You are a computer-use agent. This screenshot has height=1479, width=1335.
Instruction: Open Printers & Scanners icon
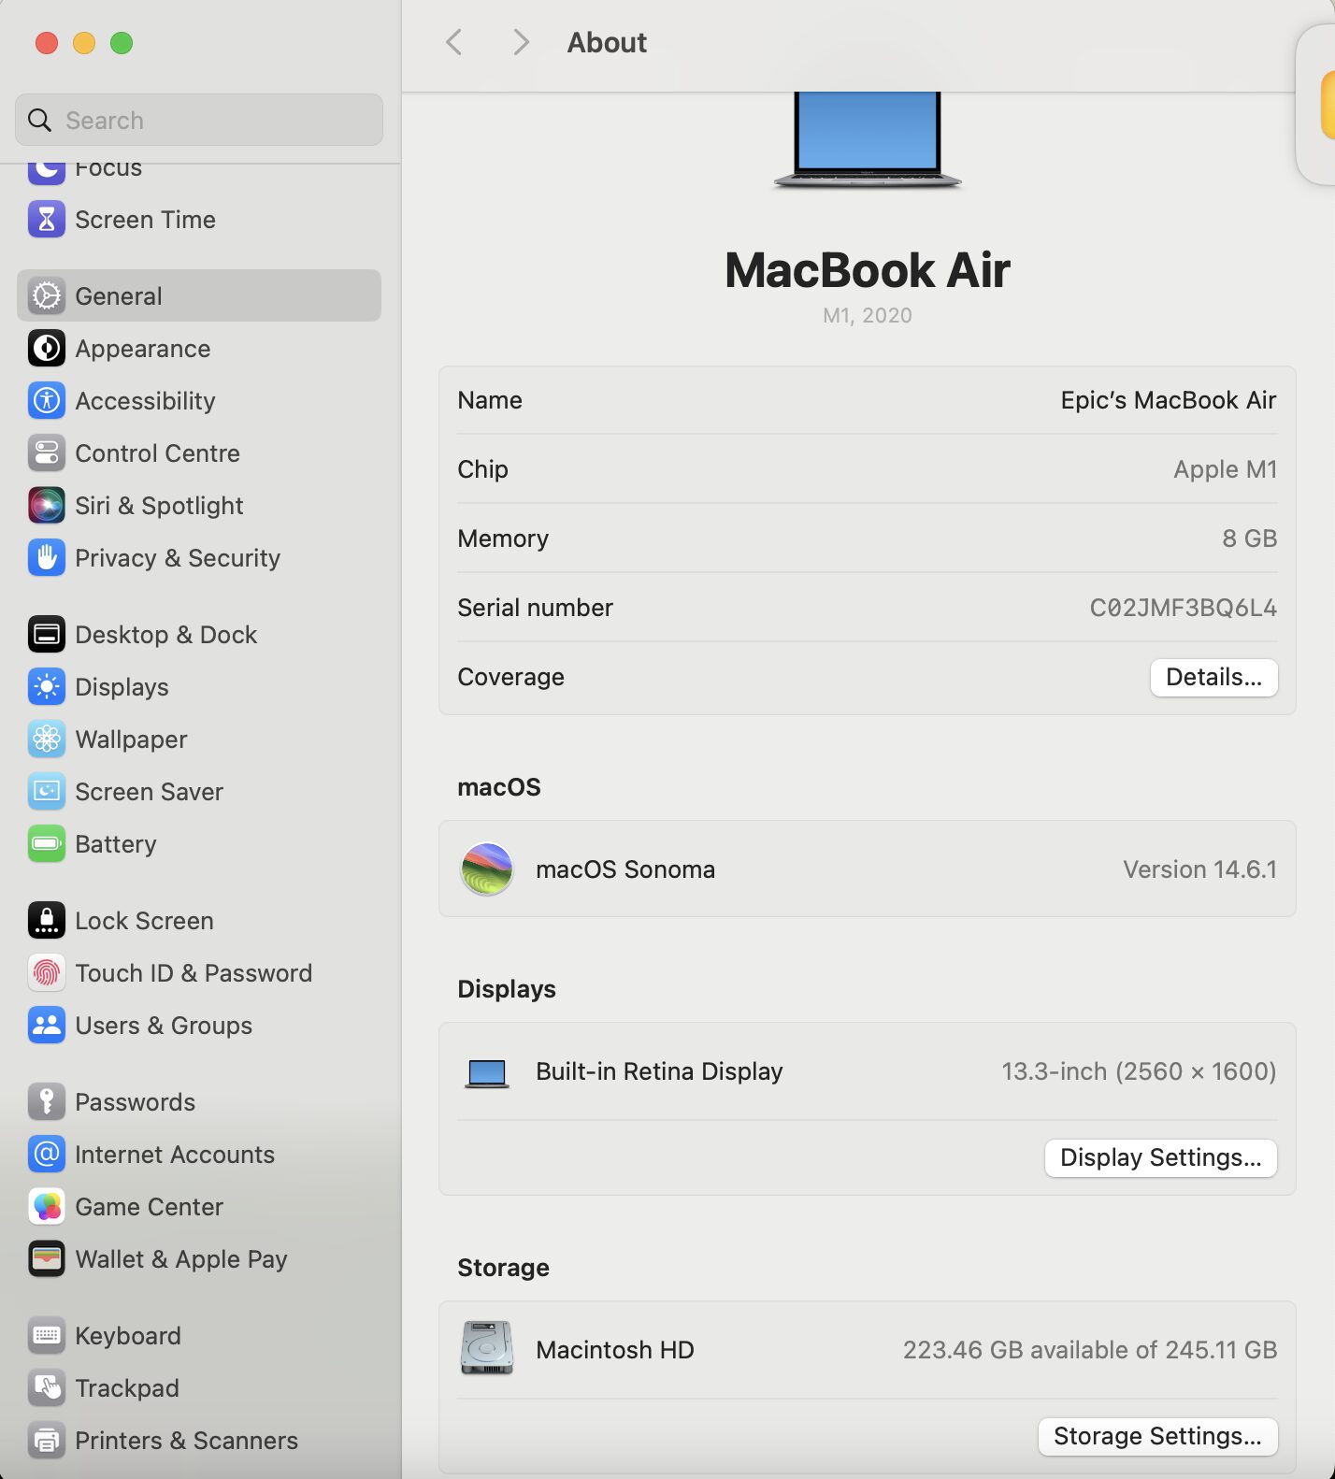pos(47,1441)
